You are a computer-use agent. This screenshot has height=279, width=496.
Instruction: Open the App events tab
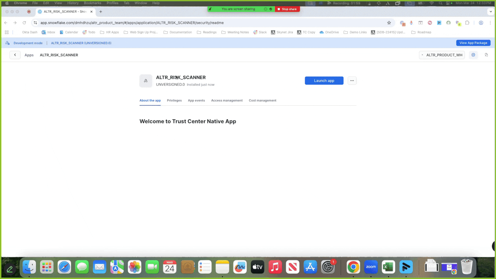(196, 100)
